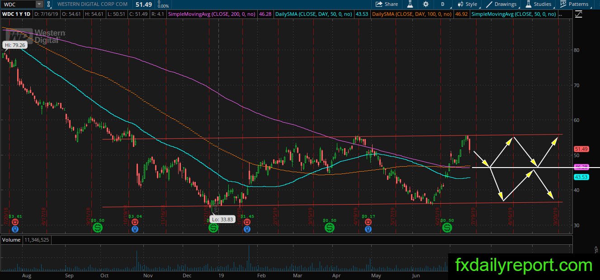The height and width of the screenshot is (280, 600).
Task: Select the DailySMA 100 orange study label
Action: tap(412, 14)
